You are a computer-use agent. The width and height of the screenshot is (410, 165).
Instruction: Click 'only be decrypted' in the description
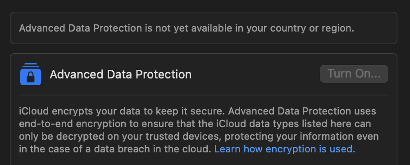click(58, 137)
